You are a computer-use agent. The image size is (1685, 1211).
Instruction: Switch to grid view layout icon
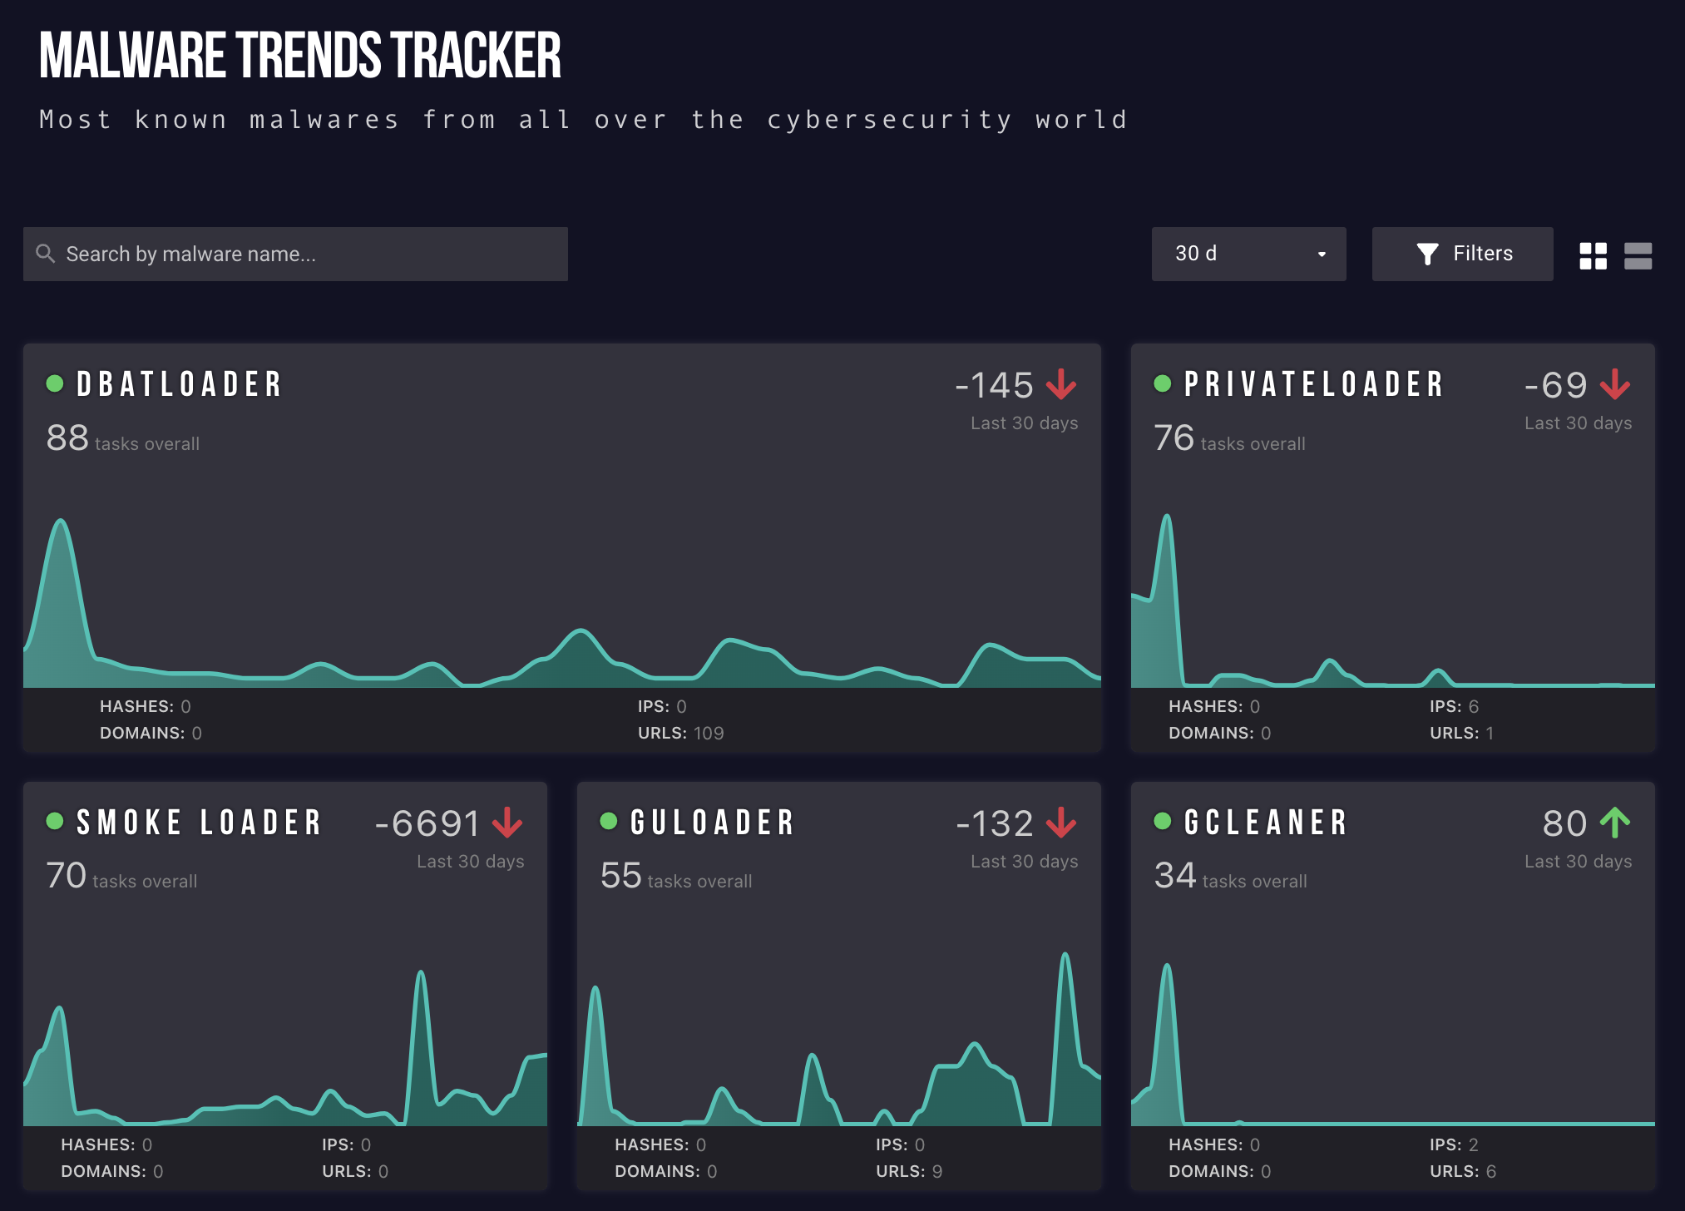coord(1593,255)
